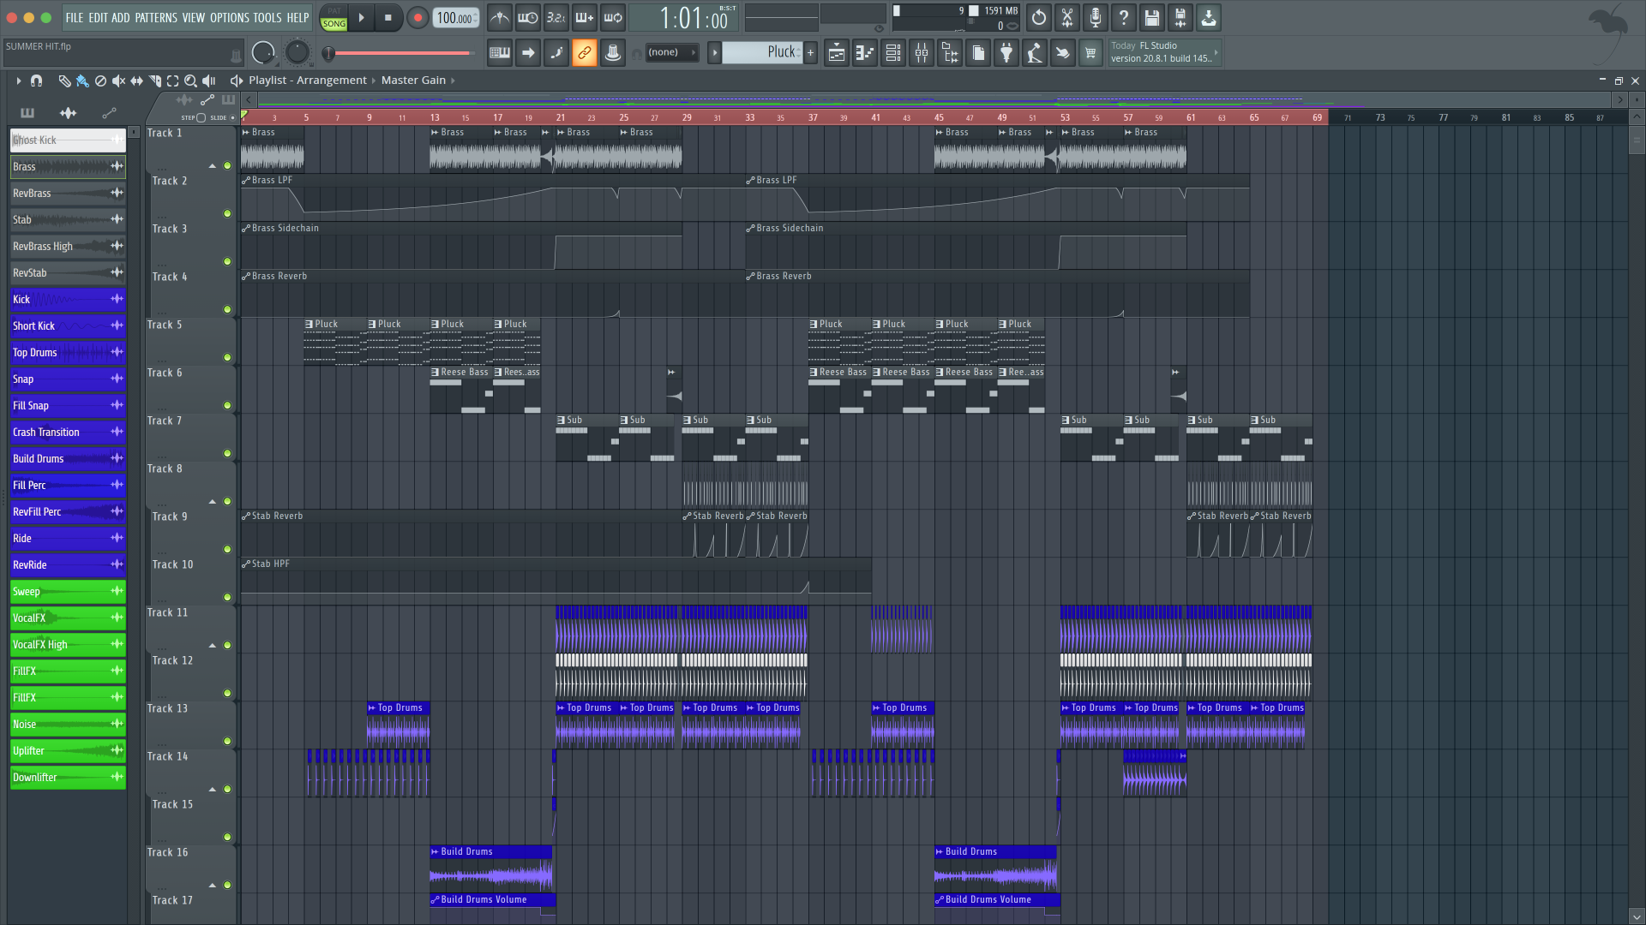The height and width of the screenshot is (925, 1646).
Task: Toggle the countdown before recording
Action: point(556,17)
